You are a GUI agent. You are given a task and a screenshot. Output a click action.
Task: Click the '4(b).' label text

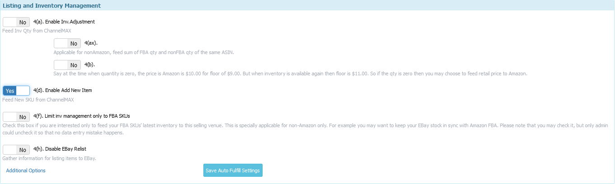pos(89,64)
